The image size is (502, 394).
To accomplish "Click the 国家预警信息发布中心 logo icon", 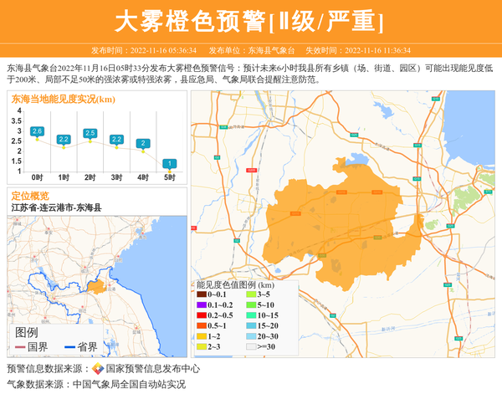I will pos(98,369).
